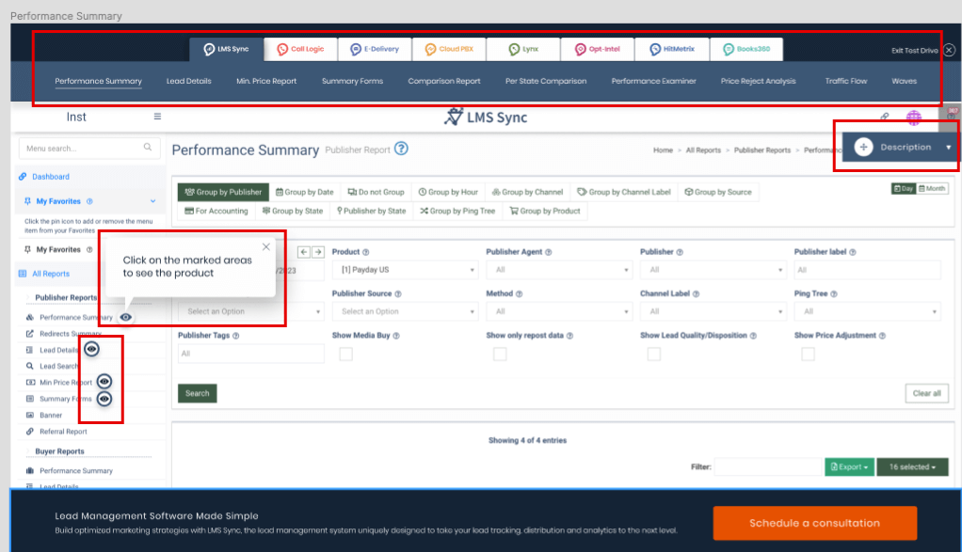This screenshot has height=552, width=962.
Task: Click the help icon next to Publisher label
Action: pos(852,252)
